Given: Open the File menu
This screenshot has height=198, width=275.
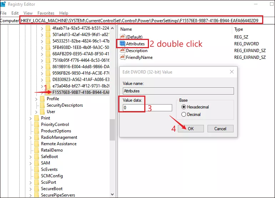Looking at the screenshot, I should tap(3, 13).
